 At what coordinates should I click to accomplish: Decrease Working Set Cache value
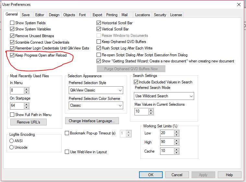(x=177, y=153)
